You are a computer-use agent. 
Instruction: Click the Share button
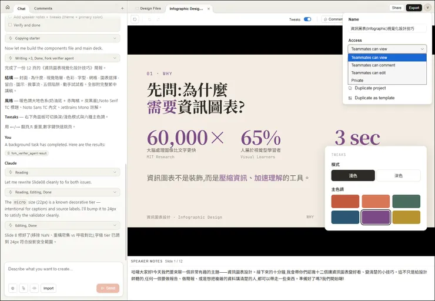click(x=396, y=8)
